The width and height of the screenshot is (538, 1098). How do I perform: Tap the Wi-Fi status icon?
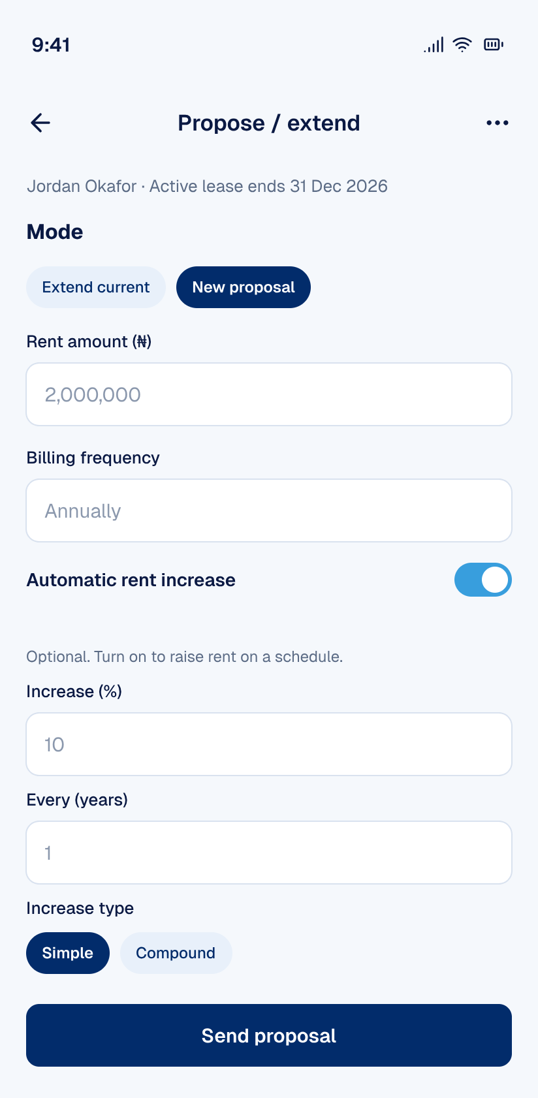coord(462,44)
